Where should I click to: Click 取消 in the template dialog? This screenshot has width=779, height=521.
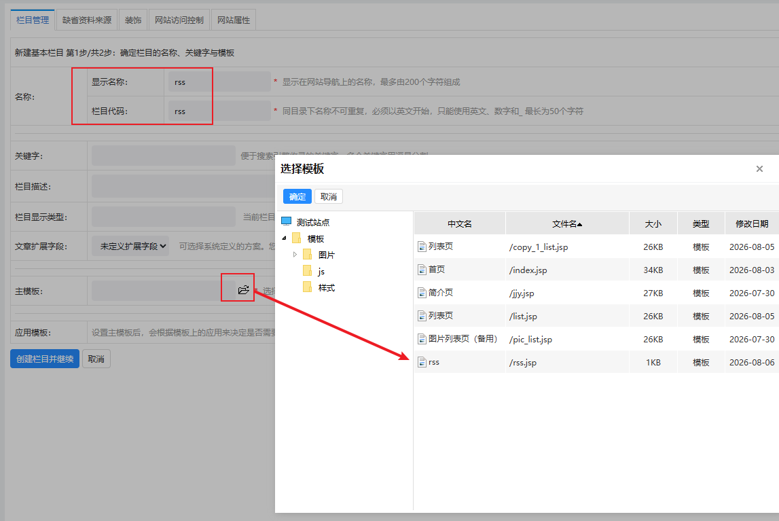pyautogui.click(x=329, y=197)
